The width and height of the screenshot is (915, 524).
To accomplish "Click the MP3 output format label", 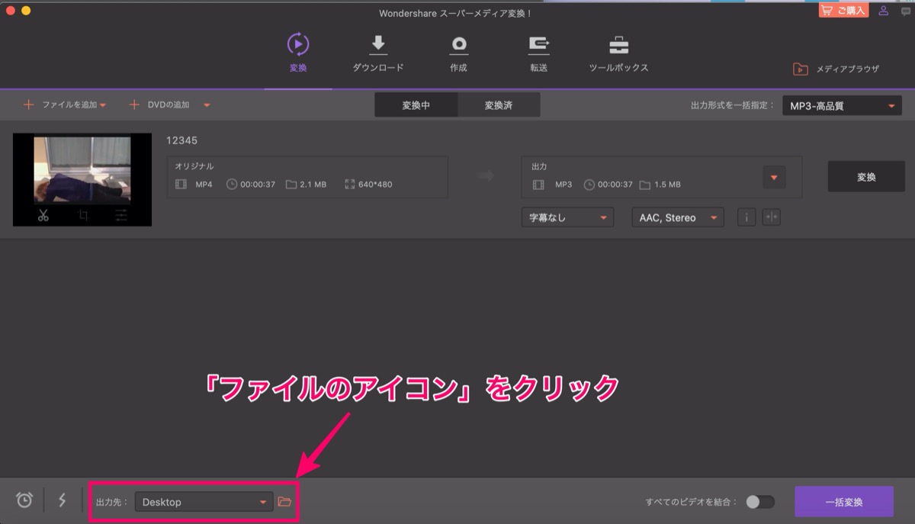I will click(563, 185).
